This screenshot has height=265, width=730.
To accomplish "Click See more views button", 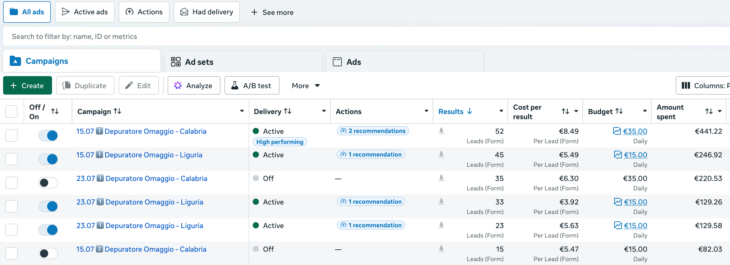I will (x=272, y=12).
